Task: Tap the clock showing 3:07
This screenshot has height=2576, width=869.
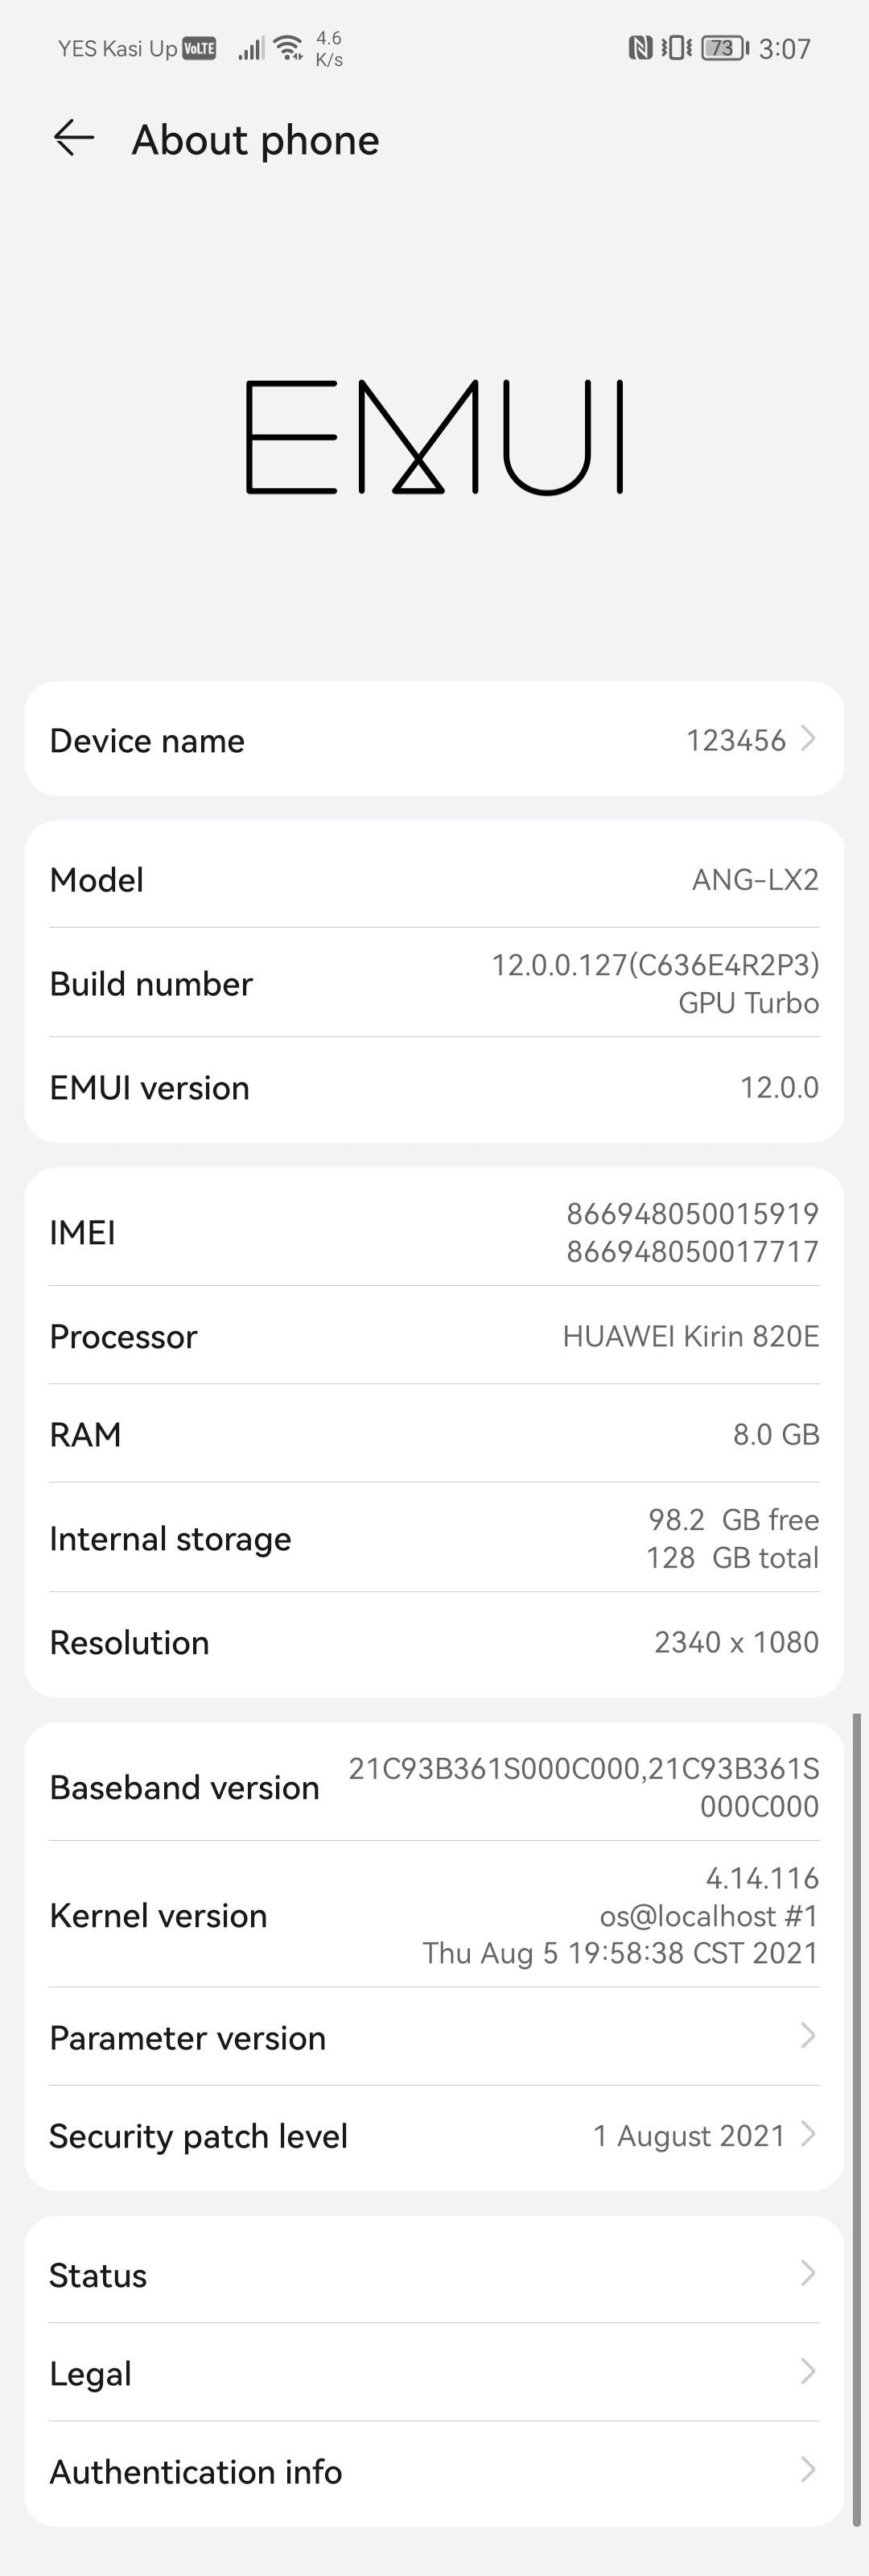Action: click(x=784, y=48)
